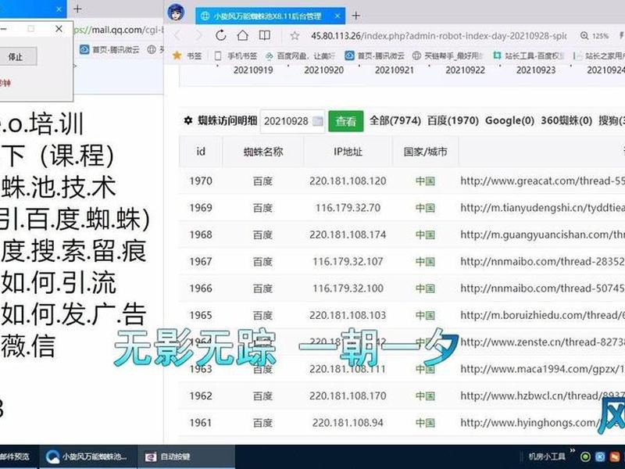This screenshot has width=625, height=469.
Task: Open the nnmaibo.com thread-28352 URL
Action: tap(542, 262)
